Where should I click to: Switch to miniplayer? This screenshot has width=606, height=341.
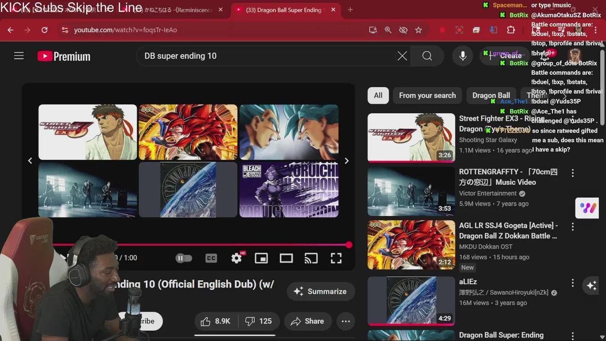[x=261, y=258]
